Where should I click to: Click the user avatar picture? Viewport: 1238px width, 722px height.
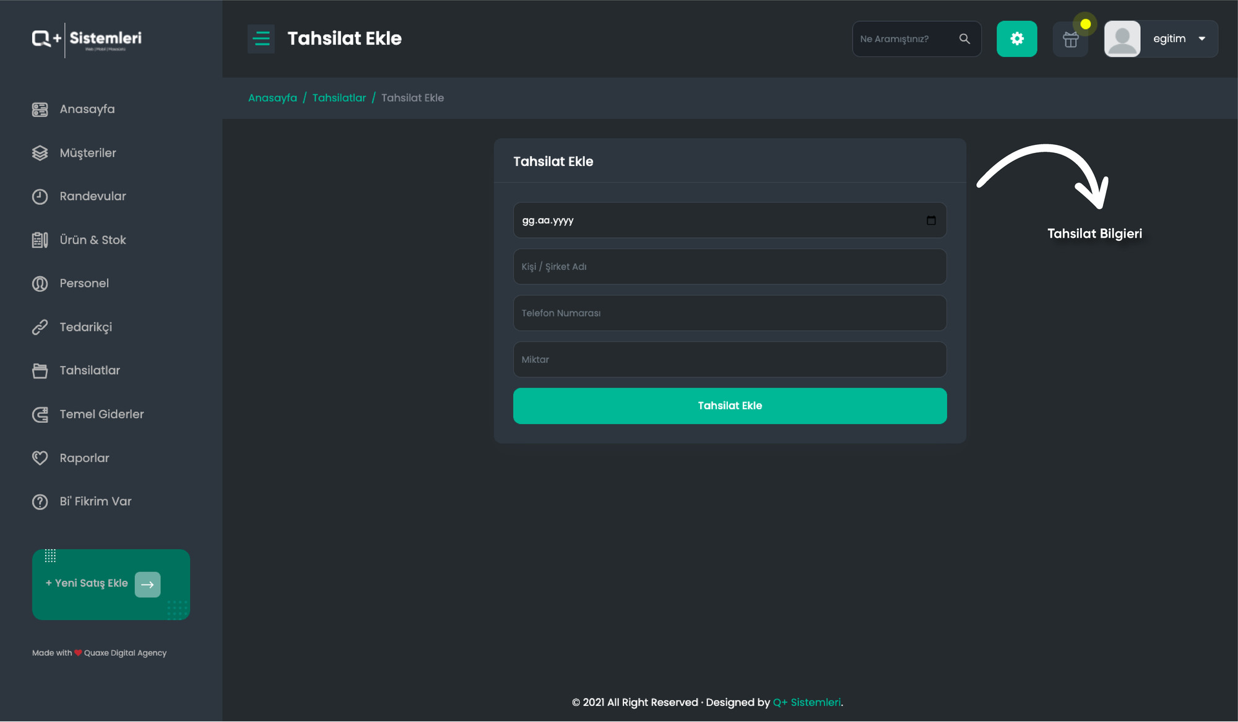1122,38
